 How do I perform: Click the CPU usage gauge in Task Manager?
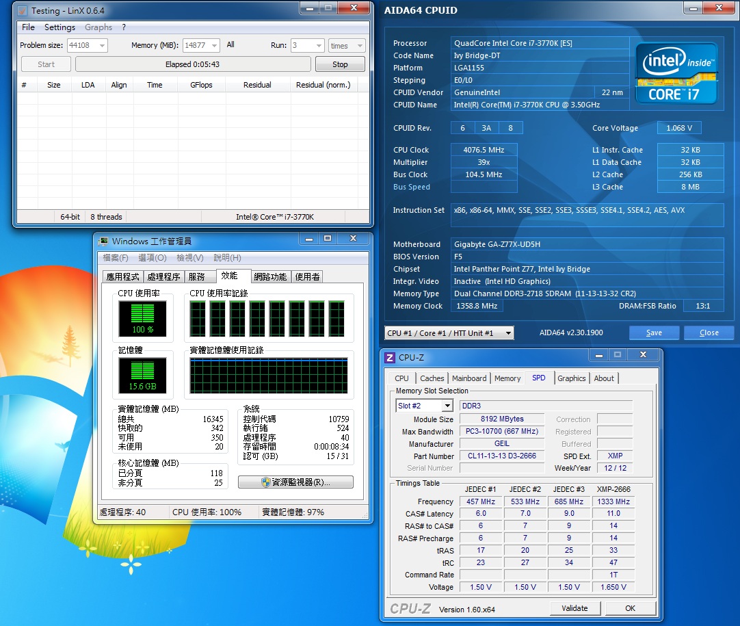142,319
